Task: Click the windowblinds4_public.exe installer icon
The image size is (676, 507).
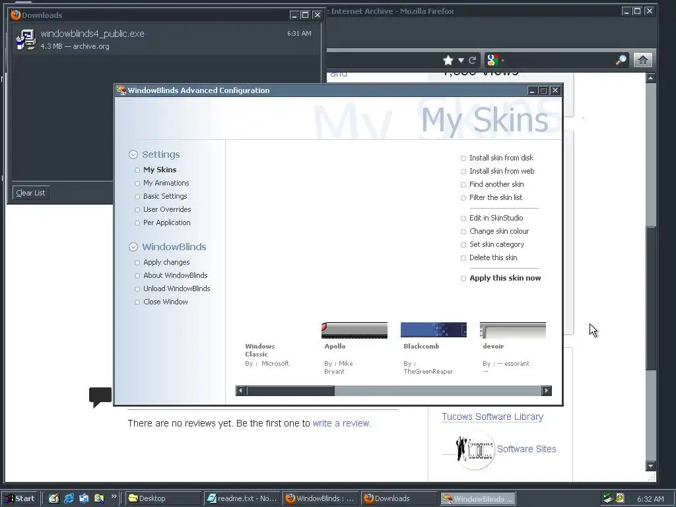Action: 26,40
